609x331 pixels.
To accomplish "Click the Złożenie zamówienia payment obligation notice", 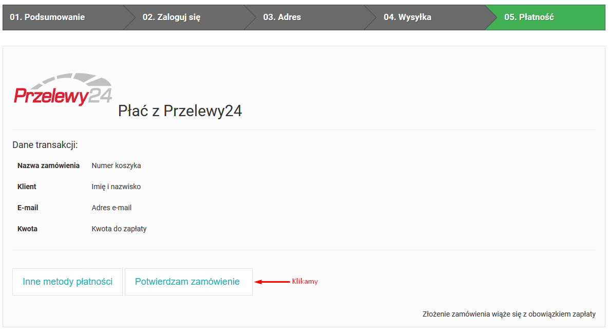I will tap(509, 314).
